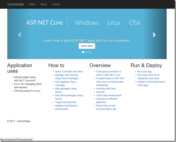
Task: Open Fundamentals of ASP.NET Core link
Action: tap(110, 82)
